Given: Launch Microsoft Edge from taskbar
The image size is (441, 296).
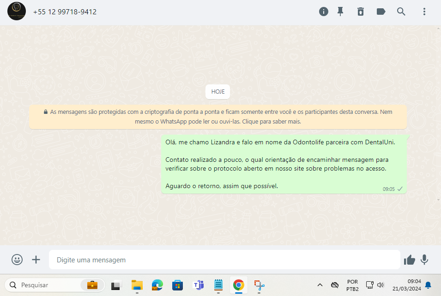Looking at the screenshot, I should [157, 285].
